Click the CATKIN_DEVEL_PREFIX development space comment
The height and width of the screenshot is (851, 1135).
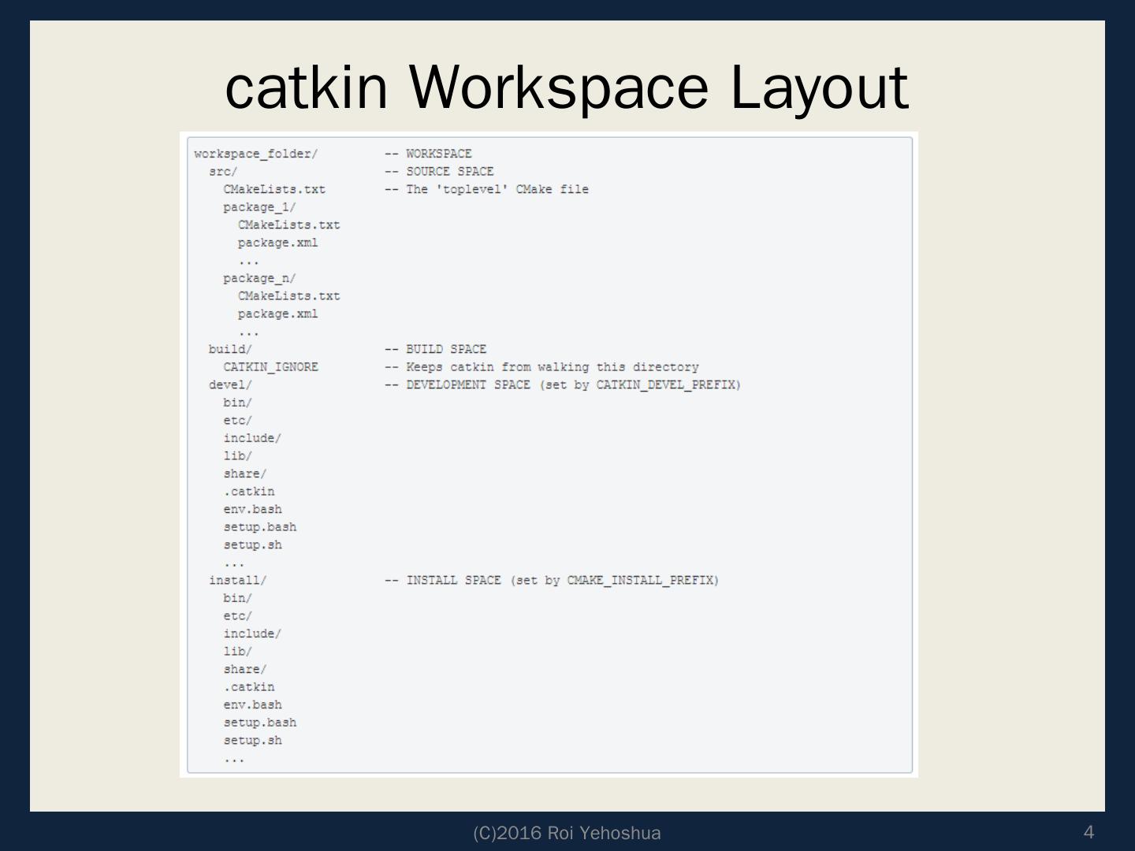[563, 385]
